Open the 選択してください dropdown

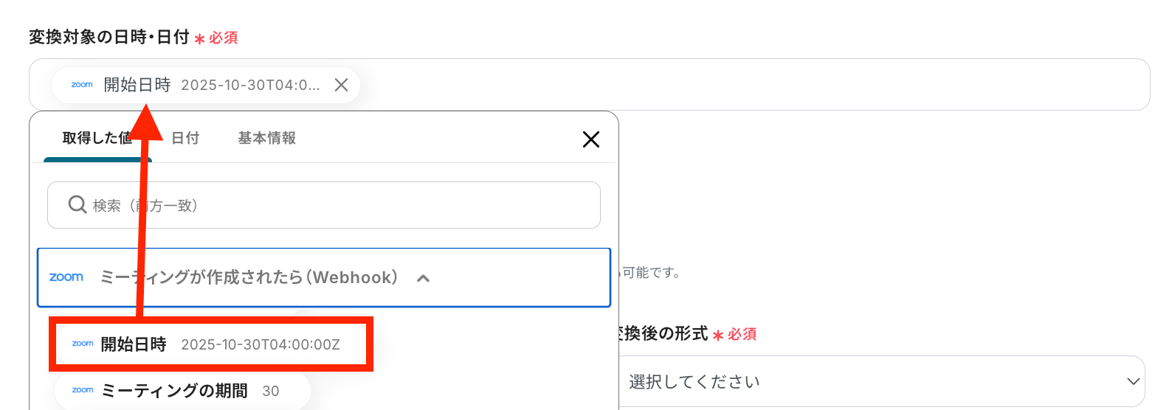point(878,381)
